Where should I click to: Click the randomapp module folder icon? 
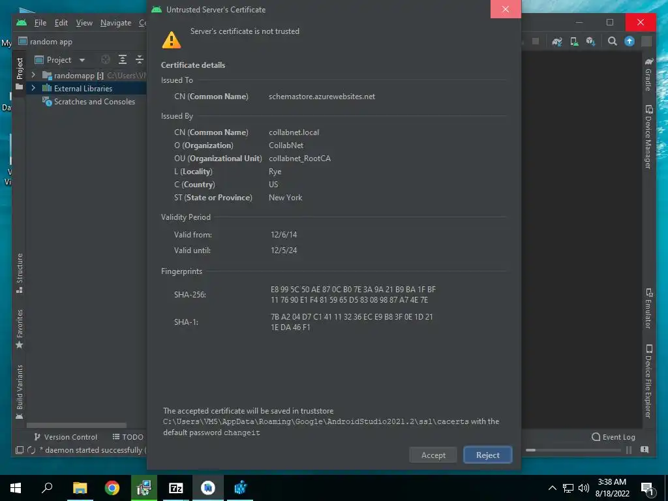[47, 76]
